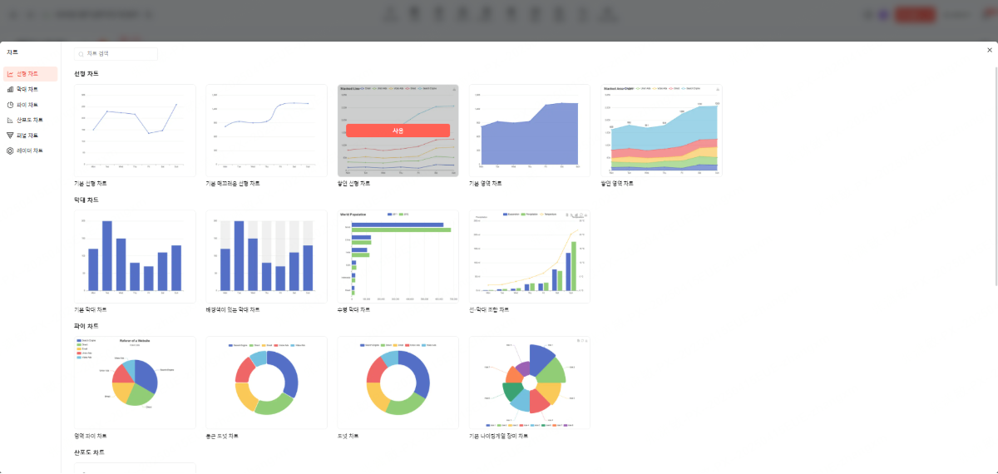Image resolution: width=998 pixels, height=474 pixels.
Task: Choose the 기본 선형 차트 thumbnail
Action: pos(135,131)
